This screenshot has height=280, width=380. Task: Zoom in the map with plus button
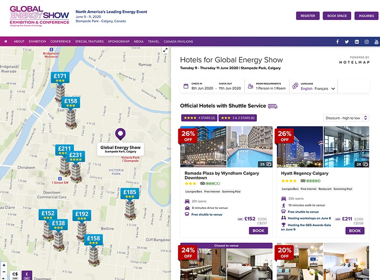click(4, 265)
